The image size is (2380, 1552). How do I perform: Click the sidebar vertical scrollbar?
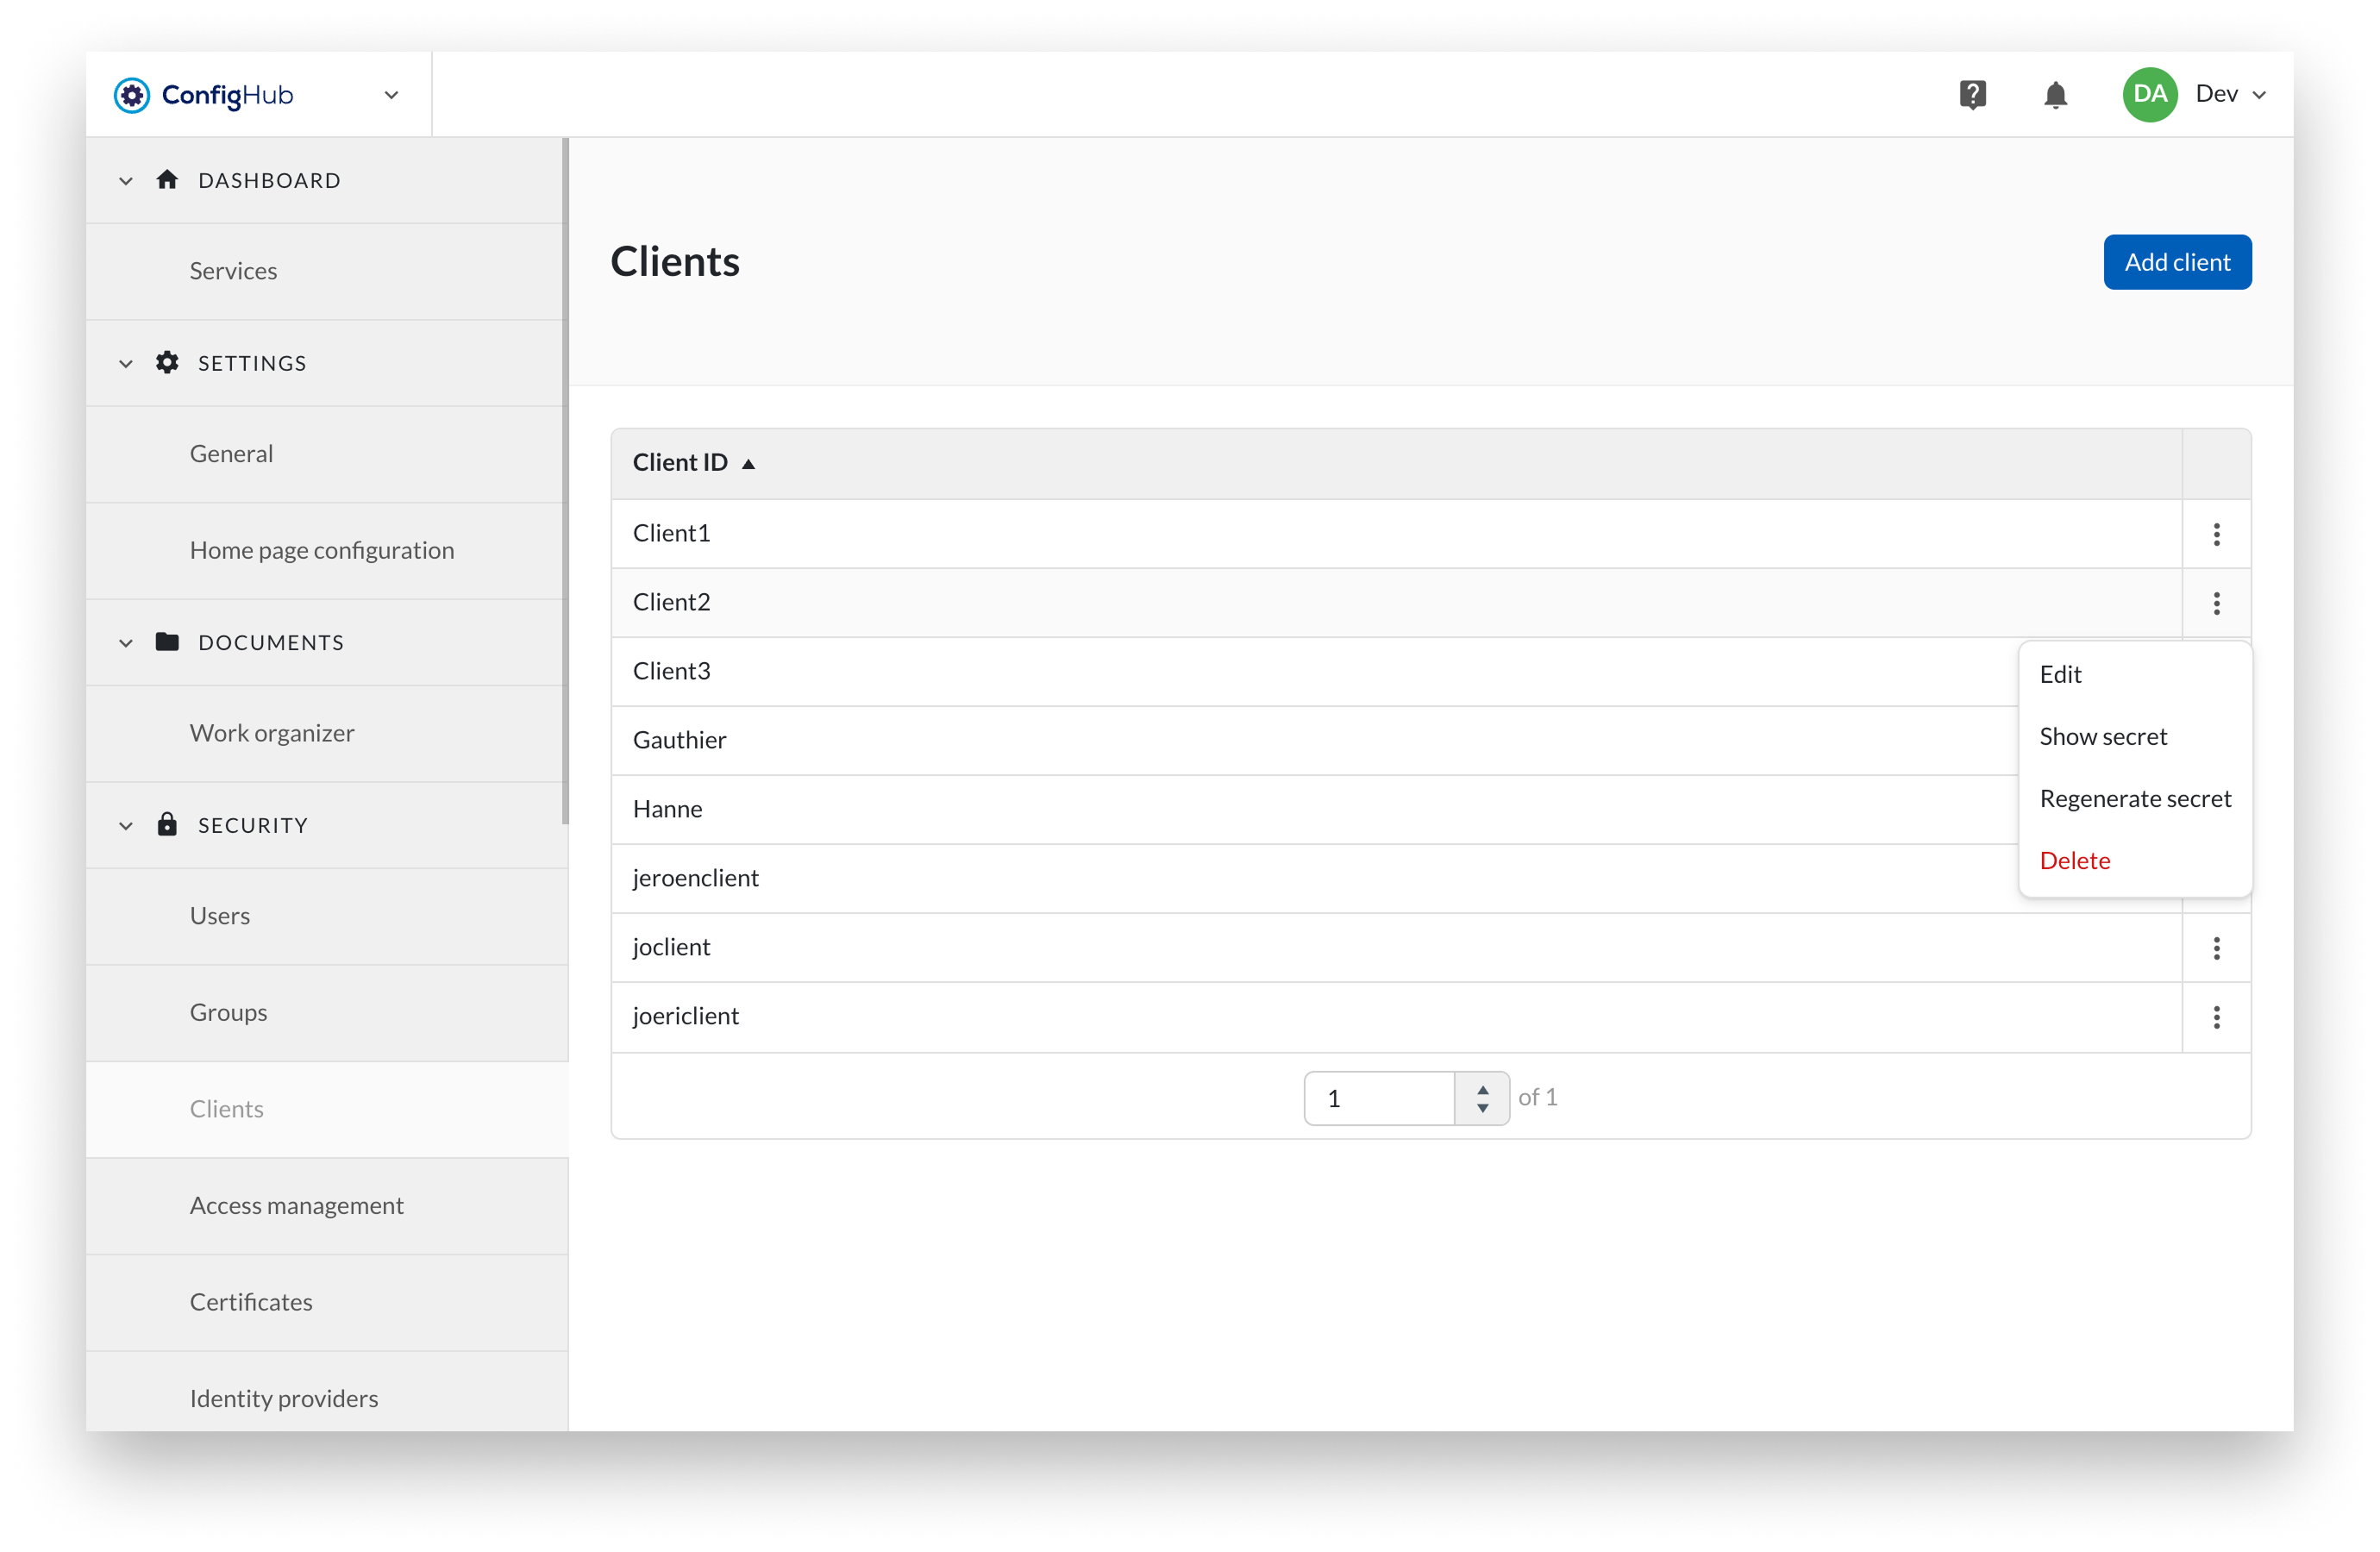(x=565, y=480)
